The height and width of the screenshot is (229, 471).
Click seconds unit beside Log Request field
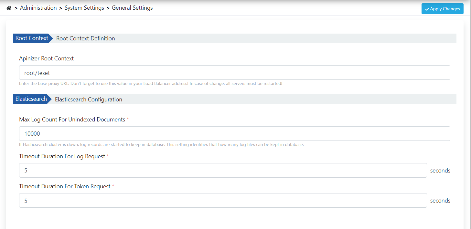[440, 171]
